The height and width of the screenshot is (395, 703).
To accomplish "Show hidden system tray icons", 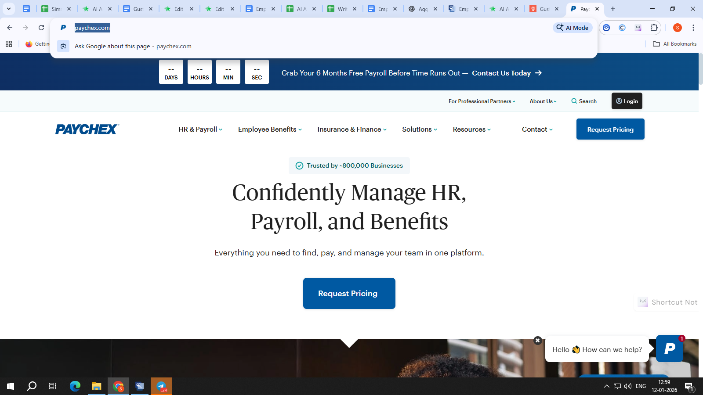I will [x=607, y=386].
